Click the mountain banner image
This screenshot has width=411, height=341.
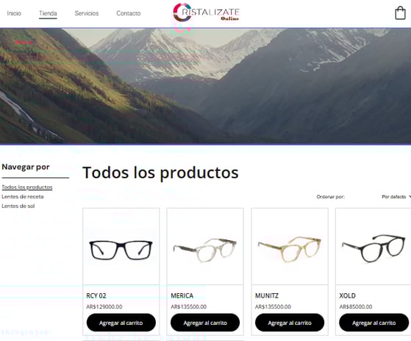(206, 86)
